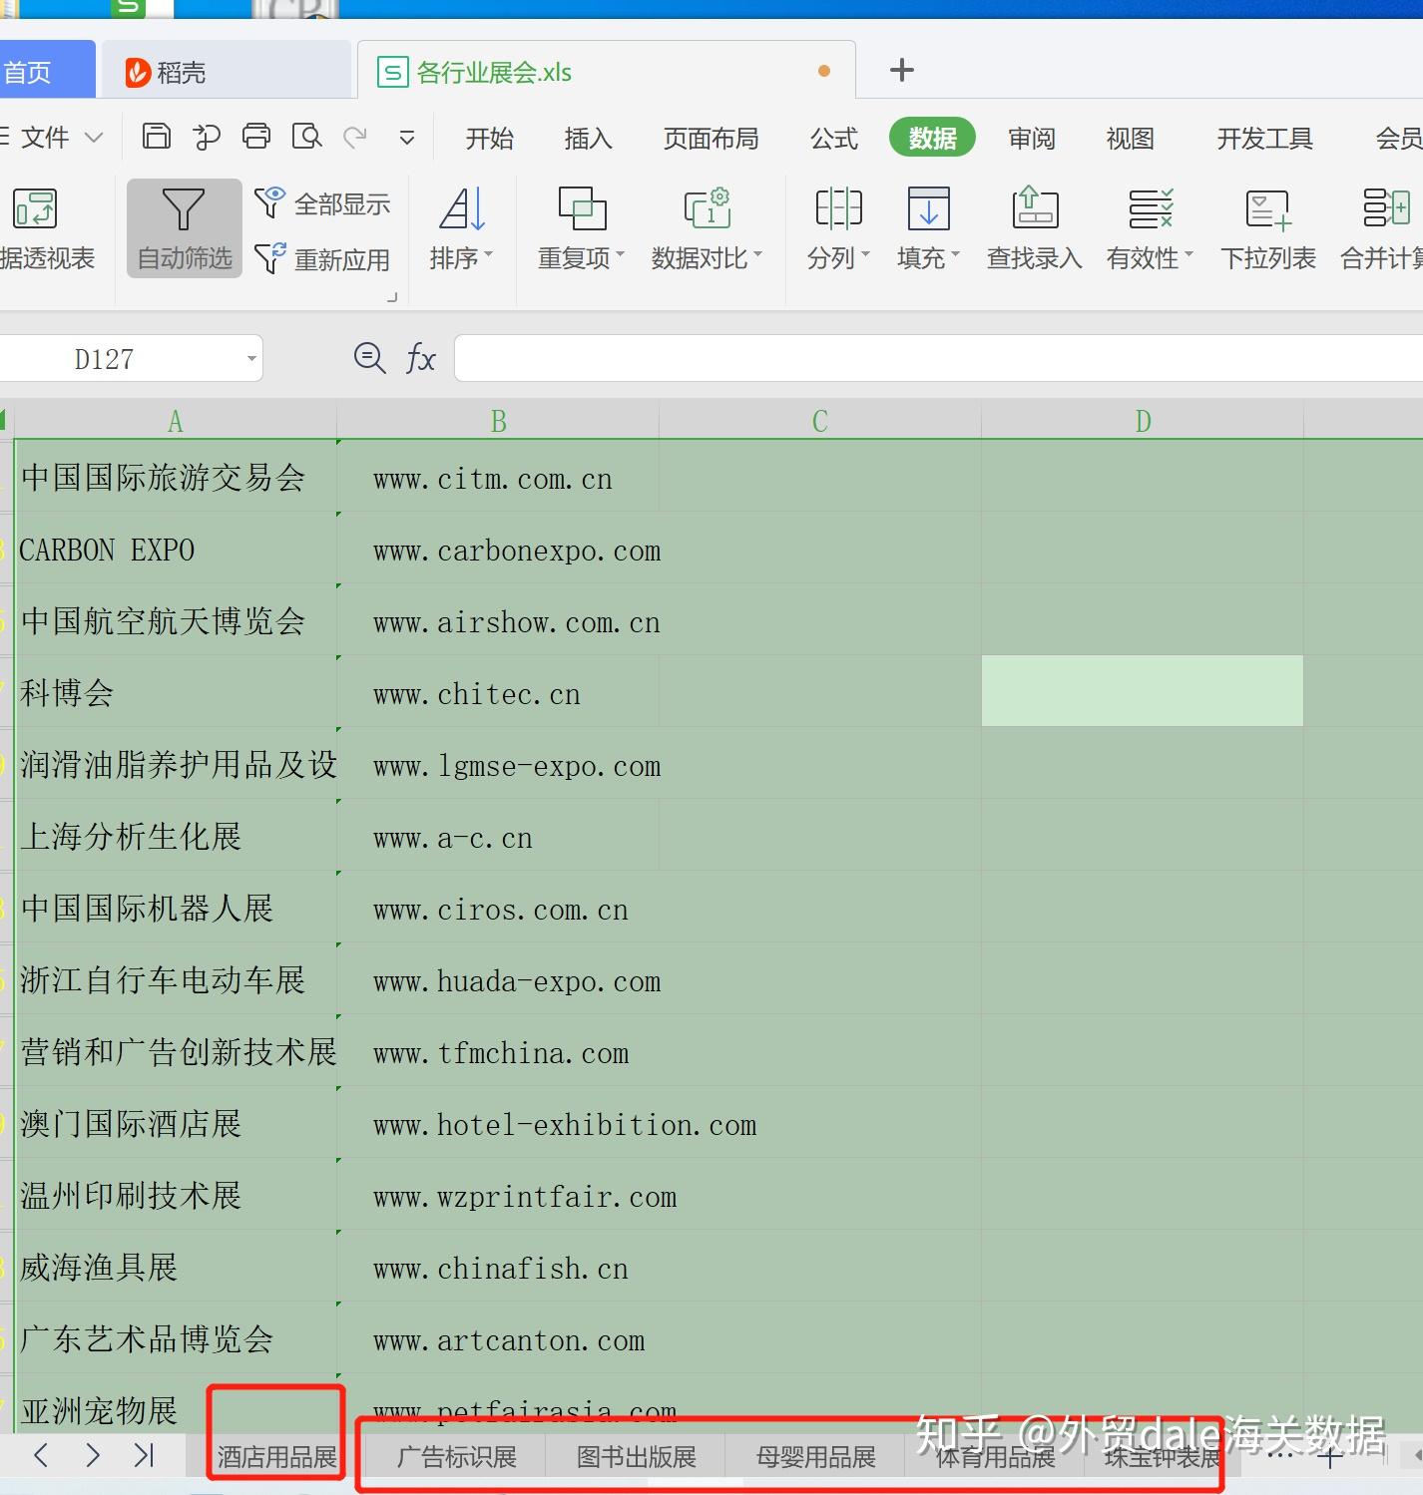Image resolution: width=1423 pixels, height=1495 pixels.
Task: Switch to 图书出版展 sheet tab
Action: click(636, 1457)
